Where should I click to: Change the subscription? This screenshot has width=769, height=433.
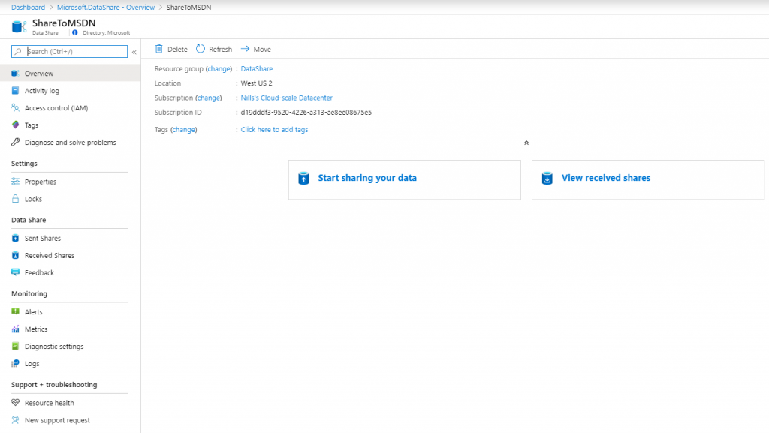209,98
